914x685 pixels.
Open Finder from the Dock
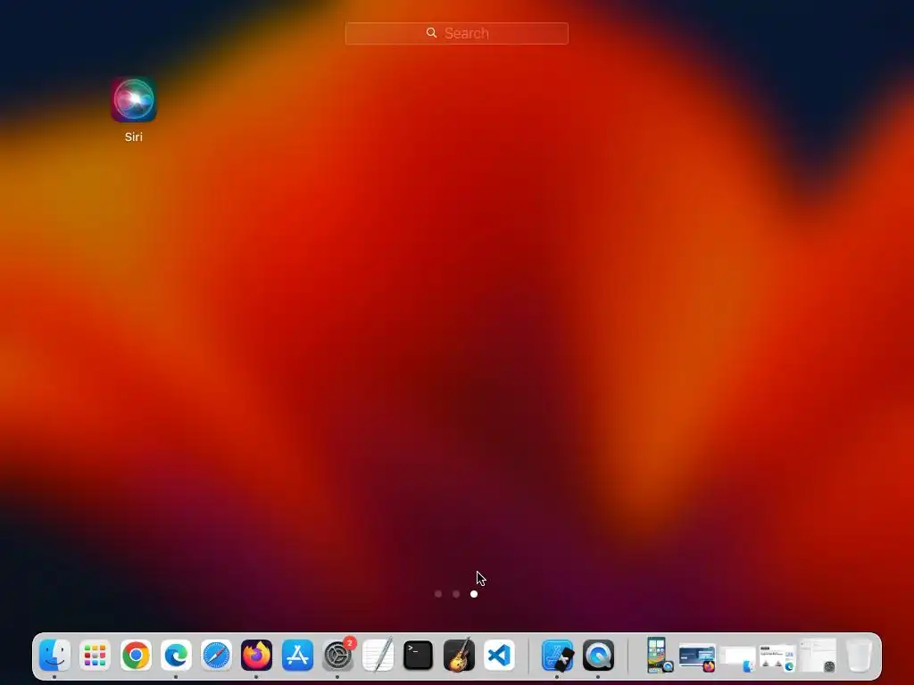(x=54, y=656)
